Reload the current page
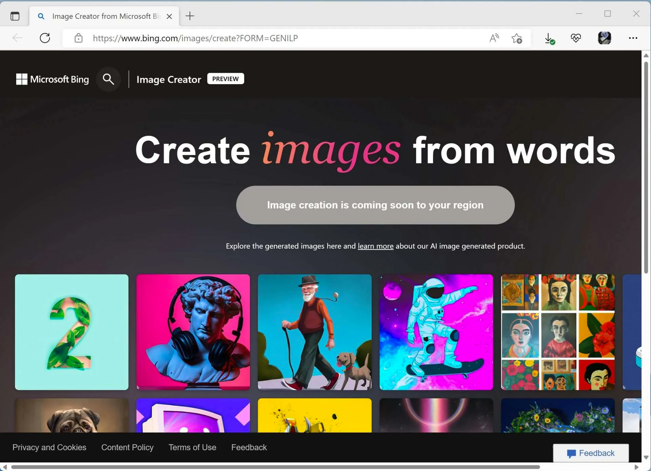 click(x=45, y=38)
